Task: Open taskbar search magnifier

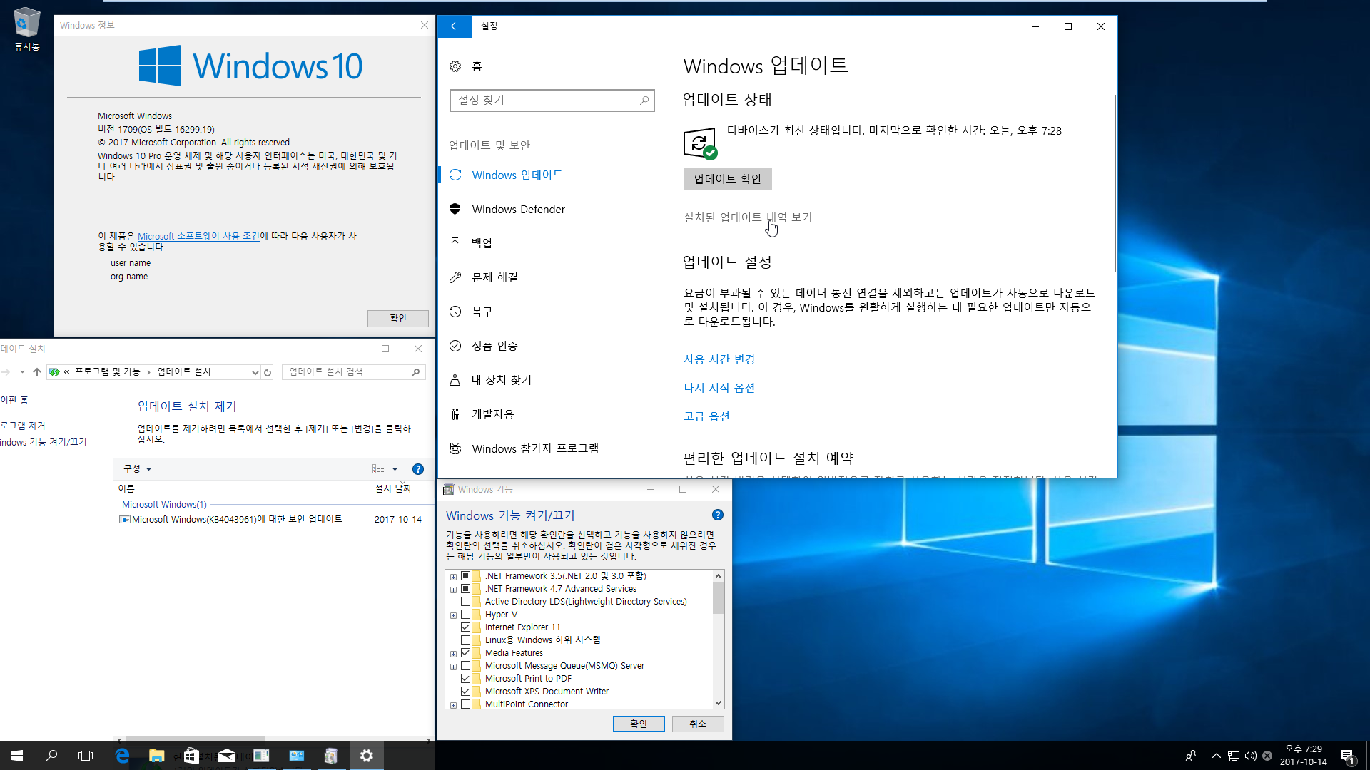Action: [51, 756]
